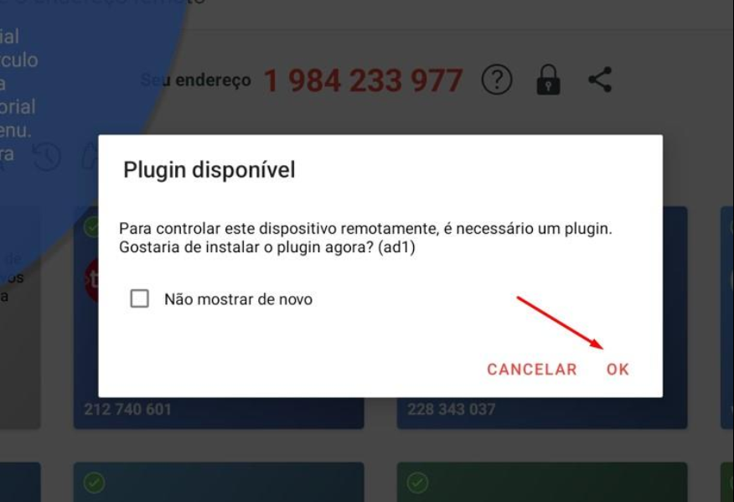Select the address number 1 984 233 977

(364, 80)
